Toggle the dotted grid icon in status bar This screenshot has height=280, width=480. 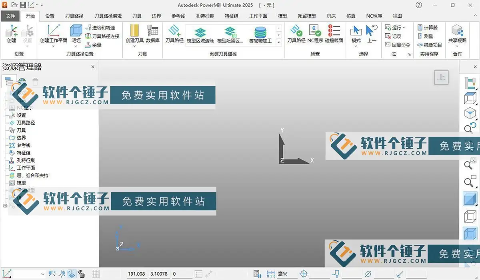(96, 274)
